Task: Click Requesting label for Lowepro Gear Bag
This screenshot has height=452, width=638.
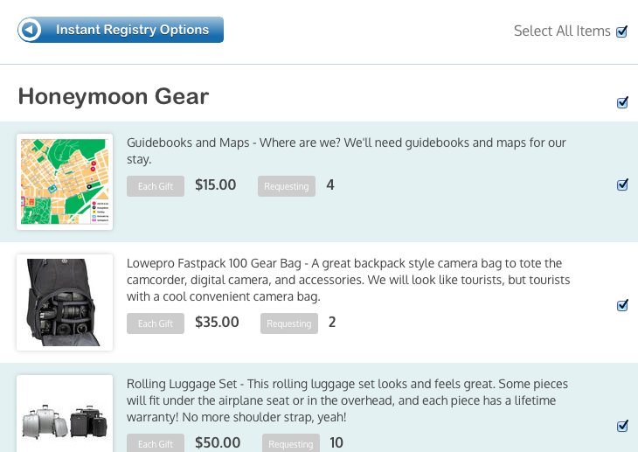Action: click(x=289, y=323)
